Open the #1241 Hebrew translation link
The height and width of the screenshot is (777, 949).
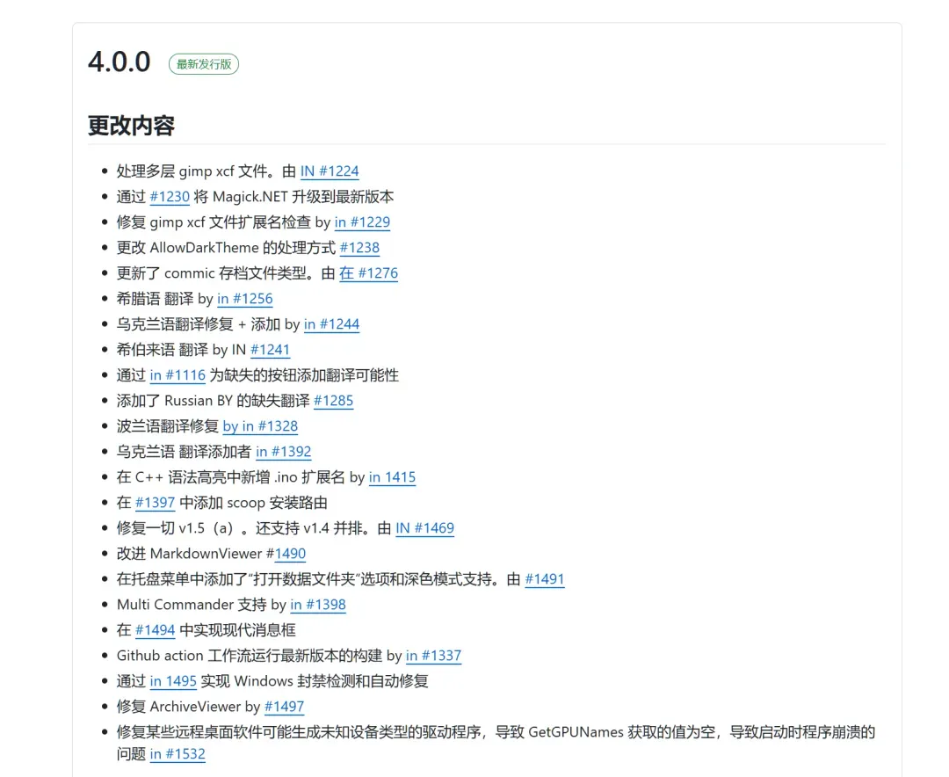coord(270,350)
